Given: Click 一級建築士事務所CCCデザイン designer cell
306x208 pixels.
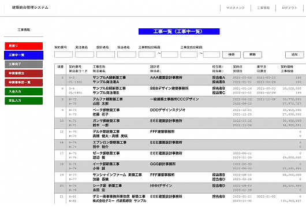Looking at the screenshot, I should point(174,99).
